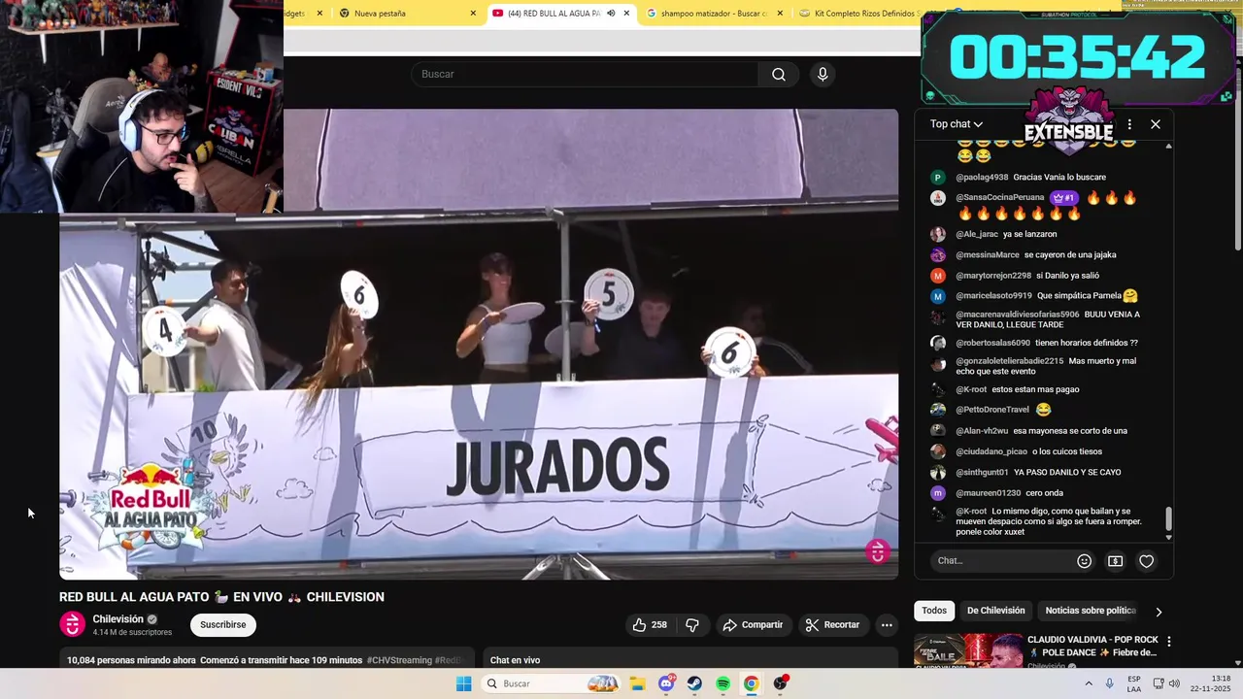
Task: Open the chat three-dot options menu
Action: click(x=1129, y=124)
